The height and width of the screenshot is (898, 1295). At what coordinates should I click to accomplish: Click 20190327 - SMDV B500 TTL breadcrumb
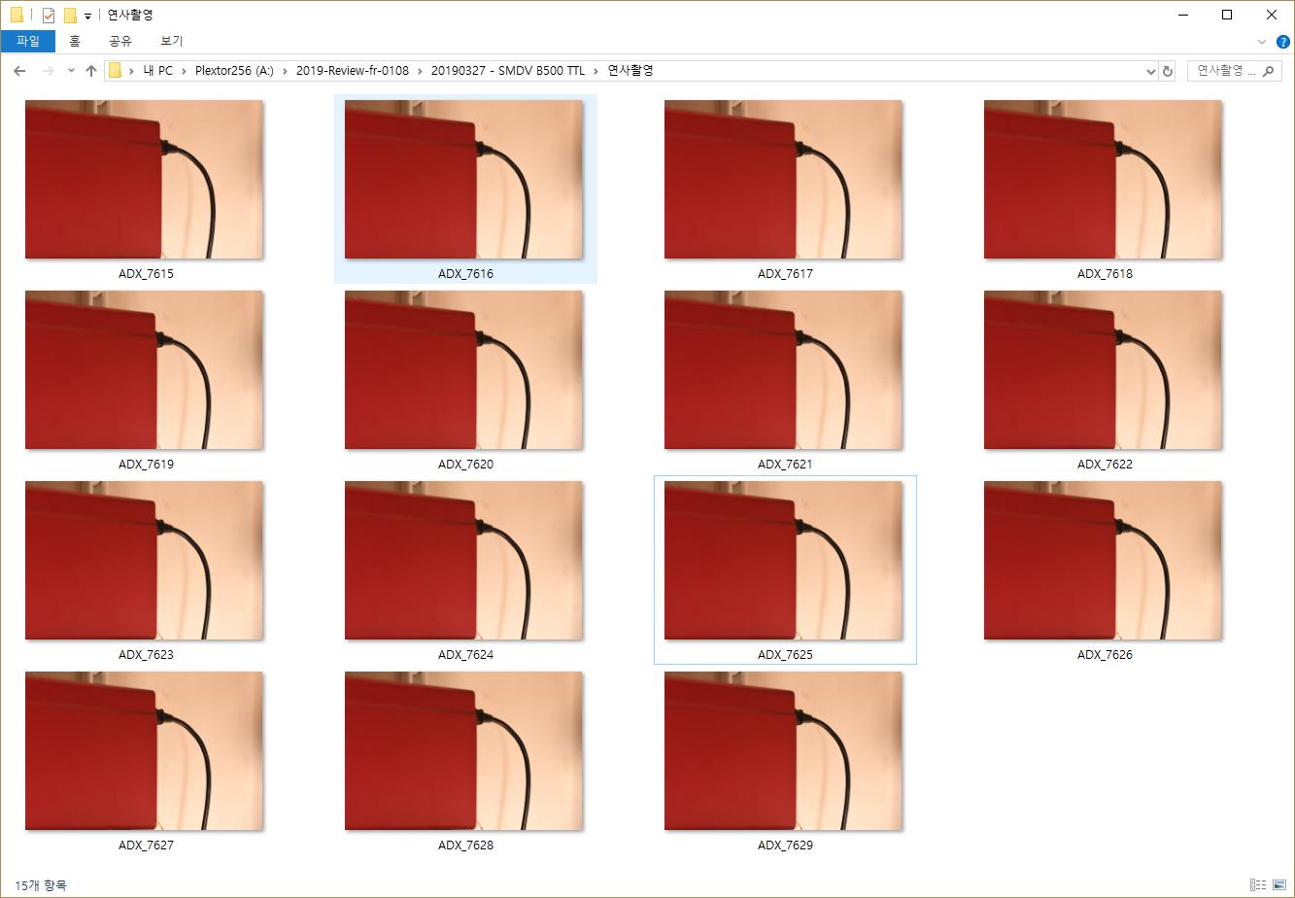[x=508, y=71]
